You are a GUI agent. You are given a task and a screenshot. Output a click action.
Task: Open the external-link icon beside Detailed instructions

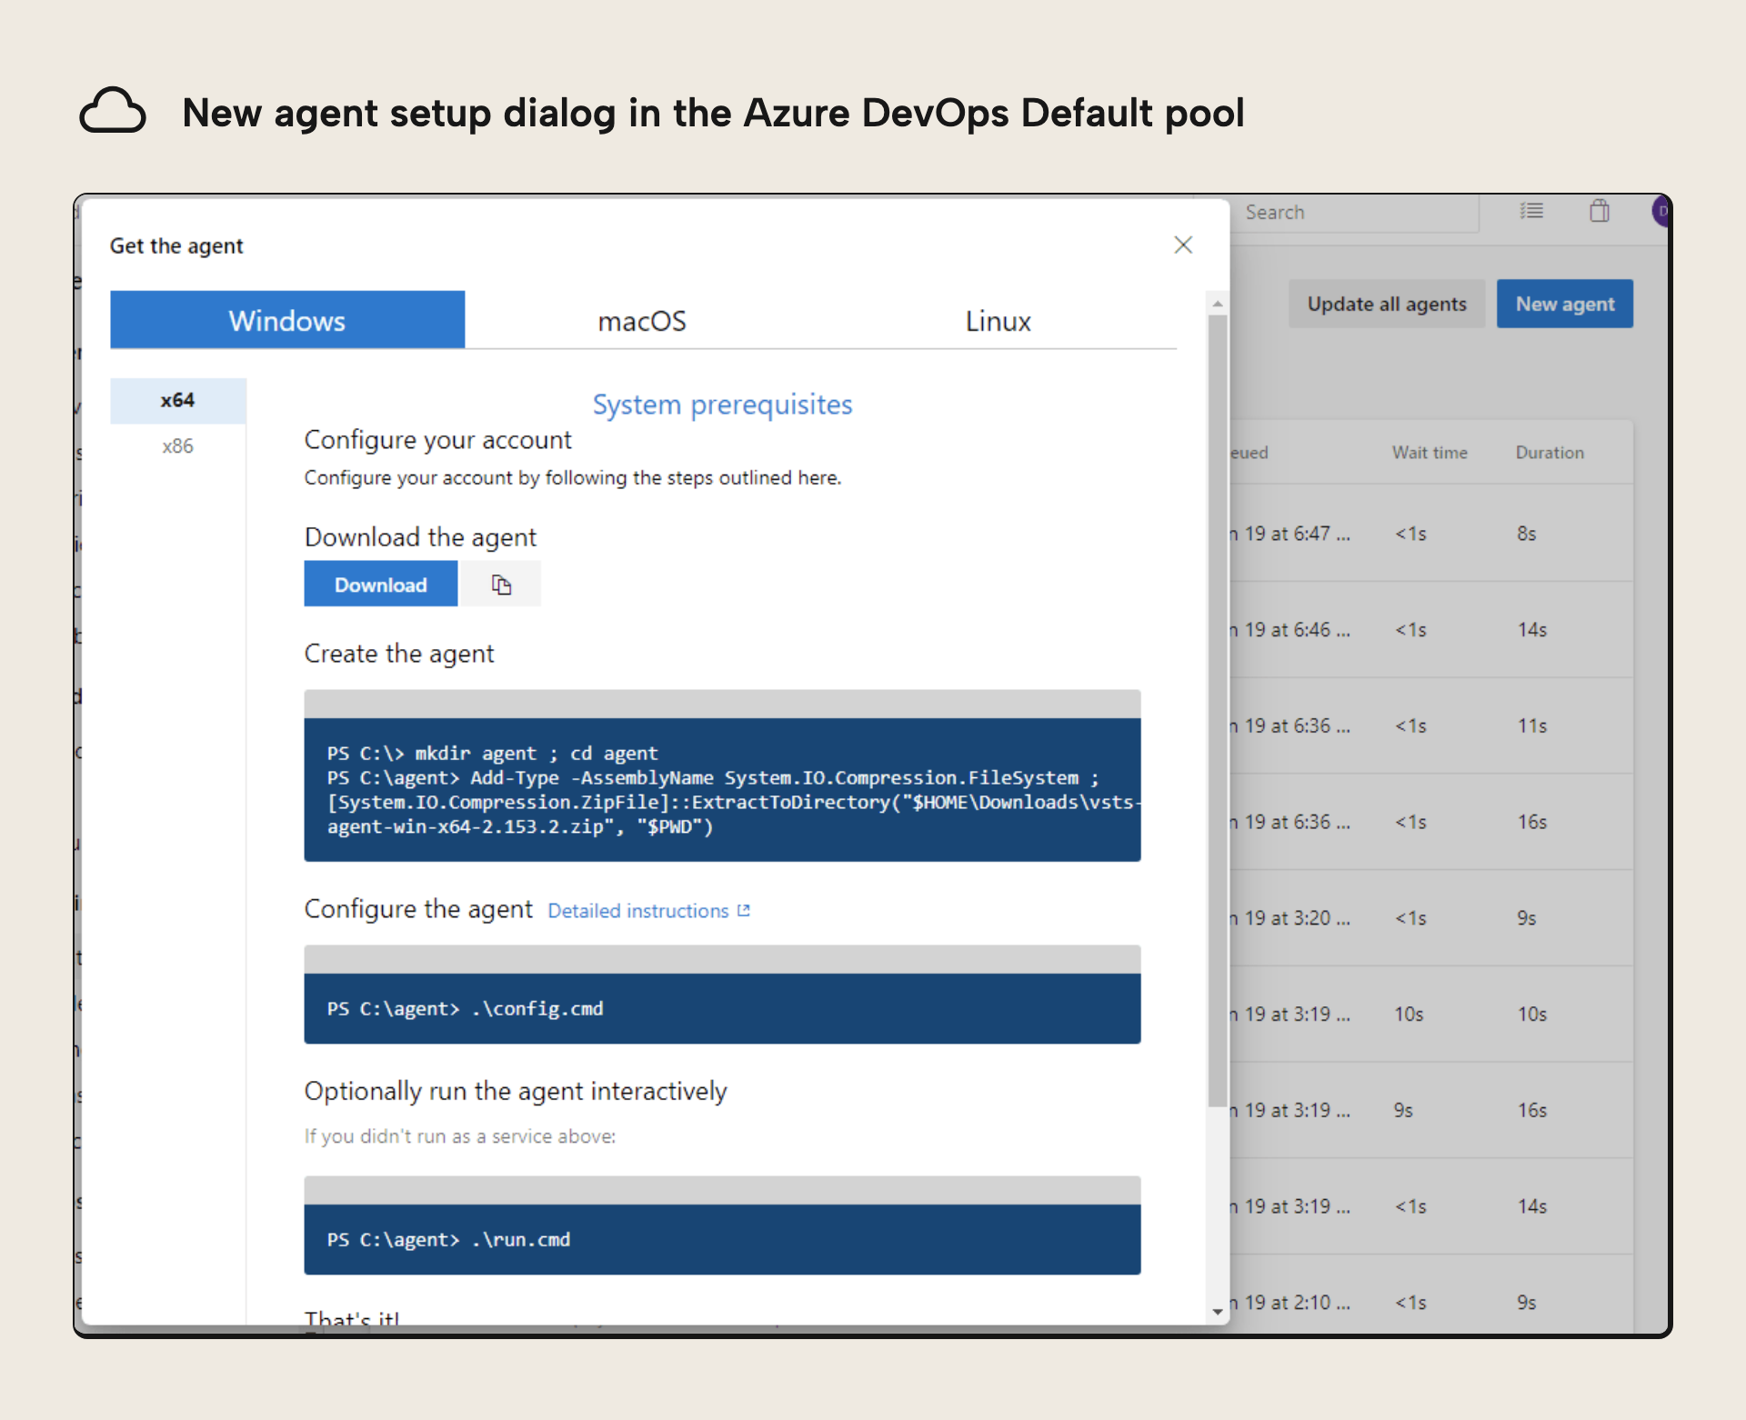tap(744, 910)
